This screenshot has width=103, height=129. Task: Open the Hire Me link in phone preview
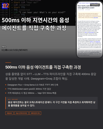point(96,3)
